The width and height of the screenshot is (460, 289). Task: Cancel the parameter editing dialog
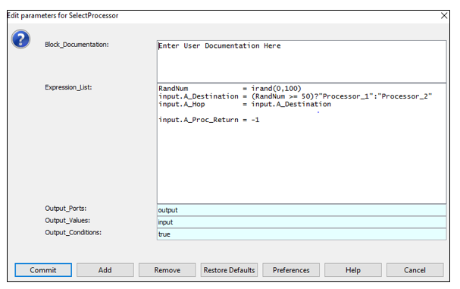click(x=415, y=270)
